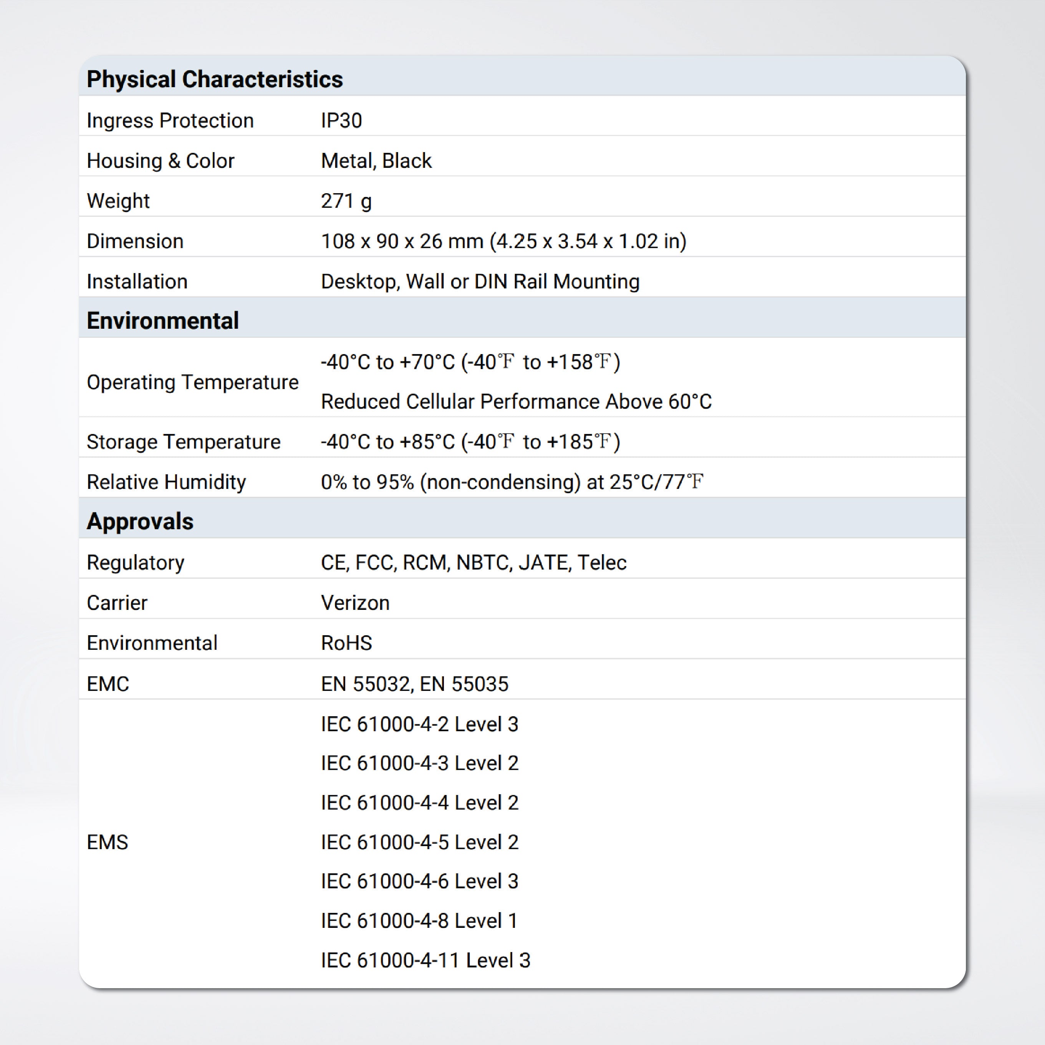Click the RoHS environmental approval value
Viewport: 1045px width, 1045px height.
346,643
